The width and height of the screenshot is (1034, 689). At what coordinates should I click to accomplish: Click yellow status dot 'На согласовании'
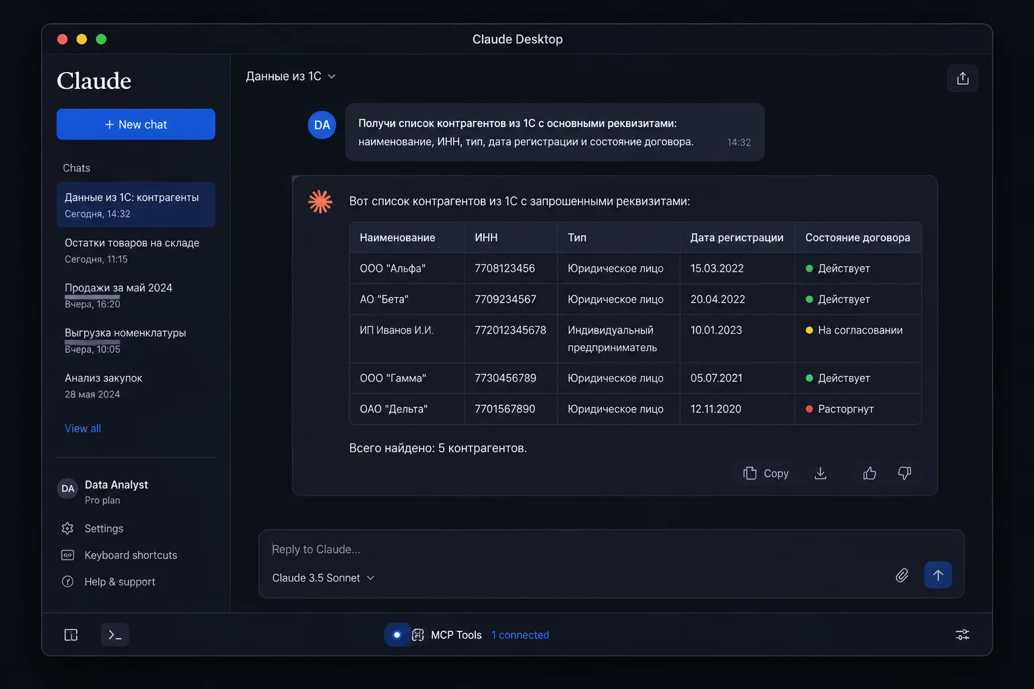pyautogui.click(x=809, y=330)
